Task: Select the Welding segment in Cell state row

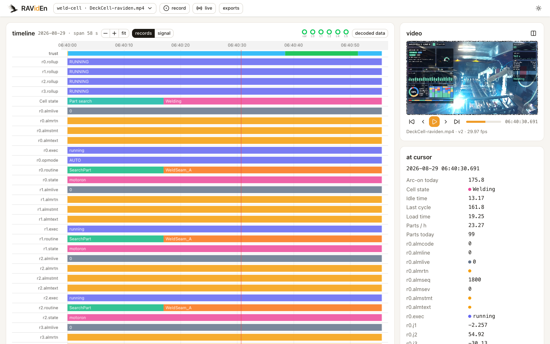Action: pyautogui.click(x=273, y=101)
